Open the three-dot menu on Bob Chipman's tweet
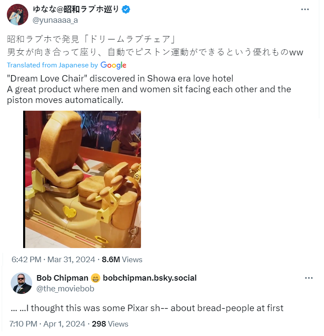Screen dimensions: 324x336 pos(309,278)
